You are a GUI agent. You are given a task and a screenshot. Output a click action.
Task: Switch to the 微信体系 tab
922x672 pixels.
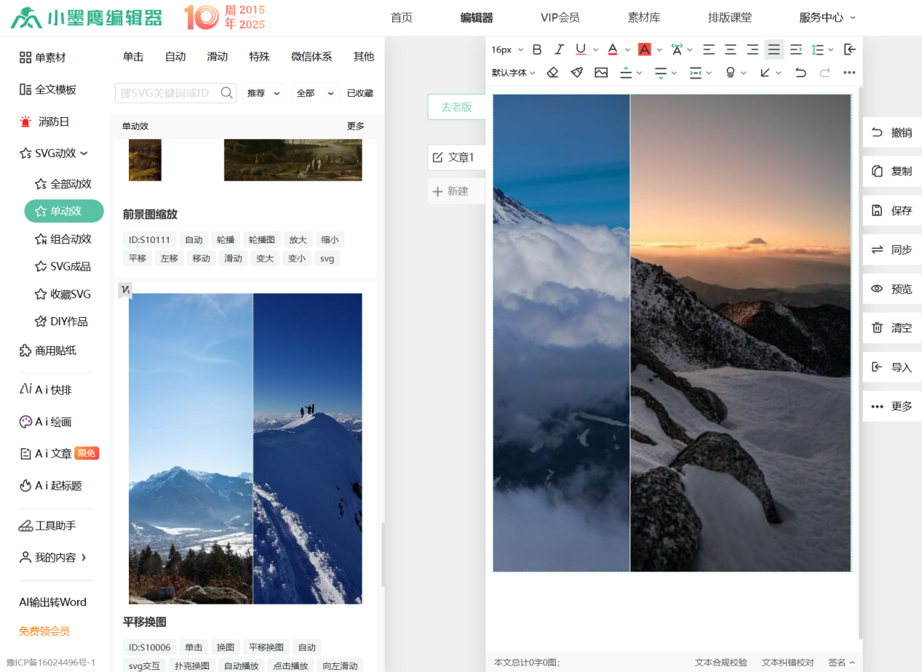pos(311,57)
